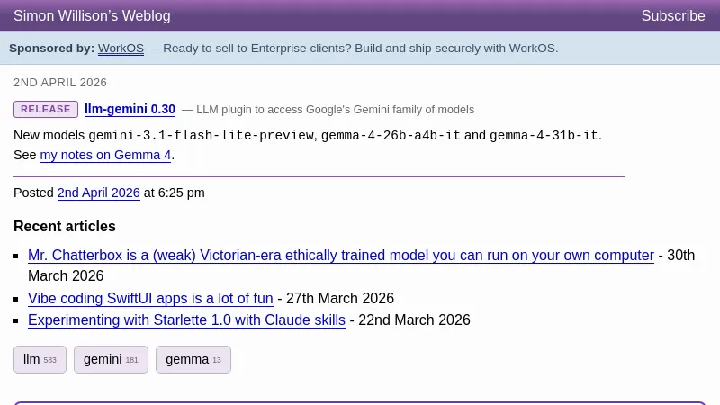This screenshot has width=720, height=405.
Task: Click the "Recent articles" heading
Action: (65, 227)
